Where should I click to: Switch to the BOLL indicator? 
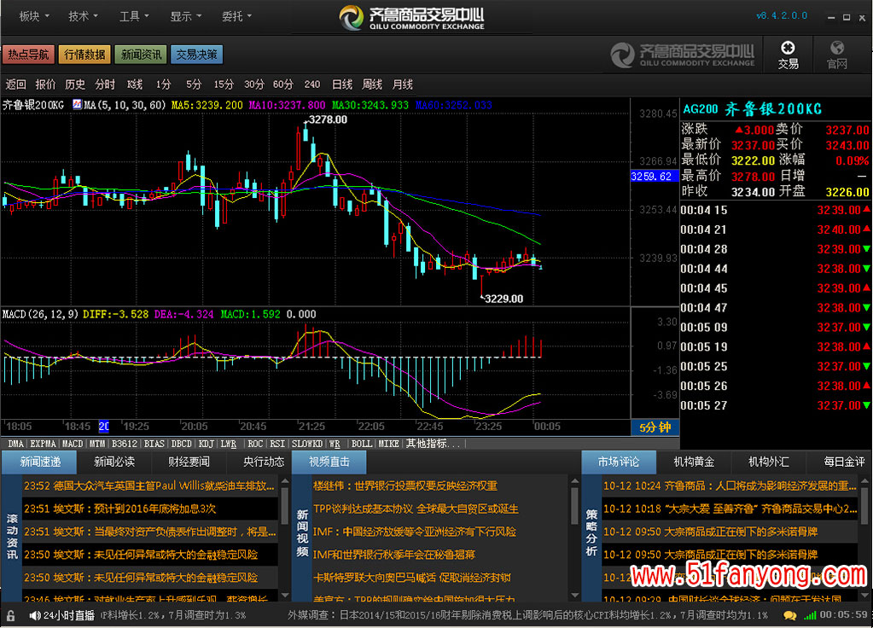362,444
